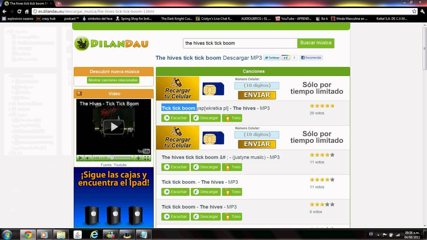Reload the page with the refresh icon
427x240 pixels.
pos(19,11)
